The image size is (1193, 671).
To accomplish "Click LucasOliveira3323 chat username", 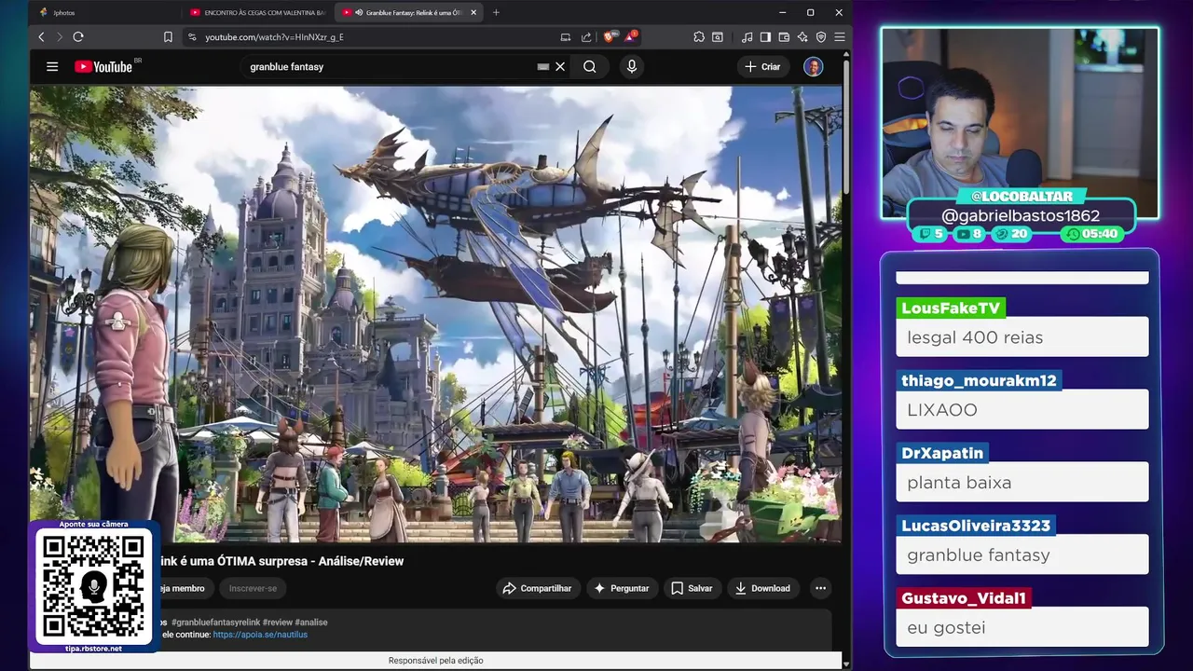I will coord(976,526).
